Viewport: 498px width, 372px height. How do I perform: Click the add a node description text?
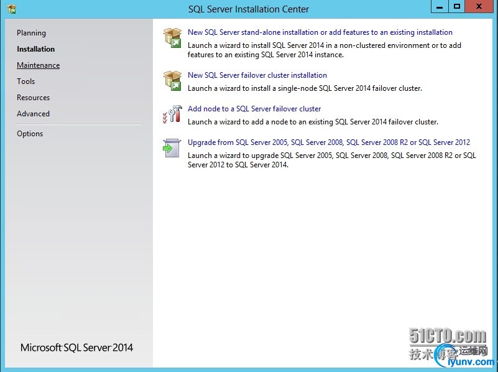pyautogui.click(x=313, y=122)
